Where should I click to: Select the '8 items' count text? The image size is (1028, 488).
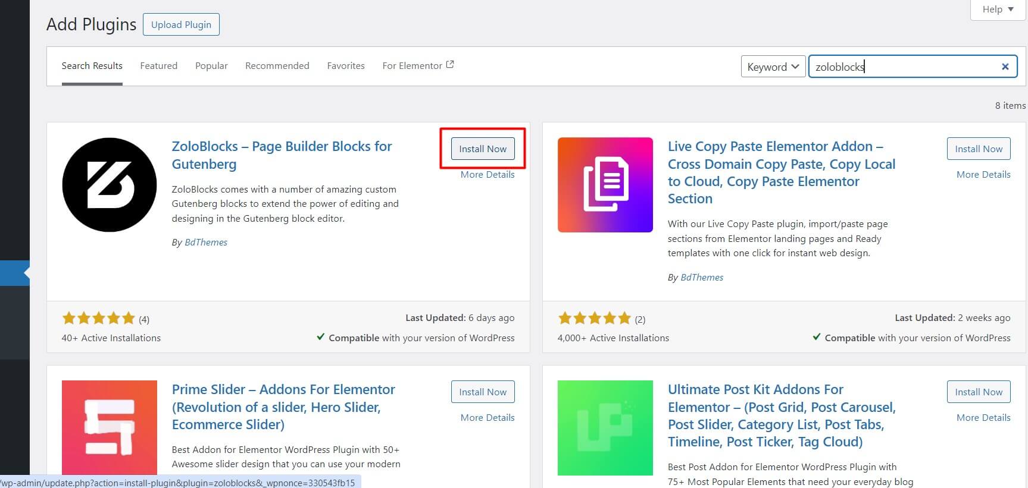point(1010,106)
